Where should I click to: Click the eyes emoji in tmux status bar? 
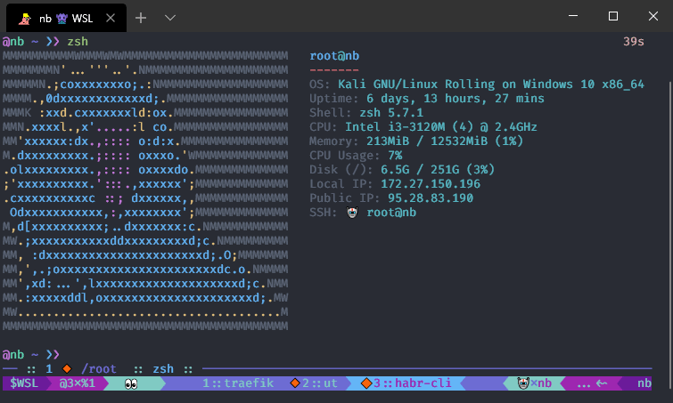(x=131, y=383)
